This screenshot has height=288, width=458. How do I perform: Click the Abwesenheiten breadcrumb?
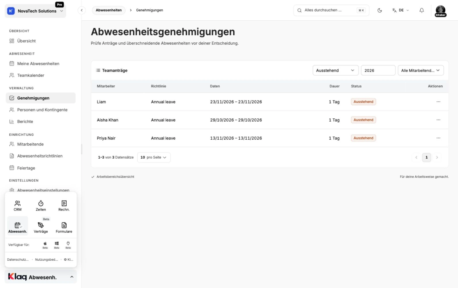[109, 10]
